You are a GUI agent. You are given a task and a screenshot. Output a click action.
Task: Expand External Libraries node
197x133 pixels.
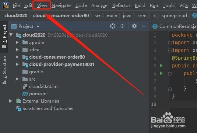point(11,101)
